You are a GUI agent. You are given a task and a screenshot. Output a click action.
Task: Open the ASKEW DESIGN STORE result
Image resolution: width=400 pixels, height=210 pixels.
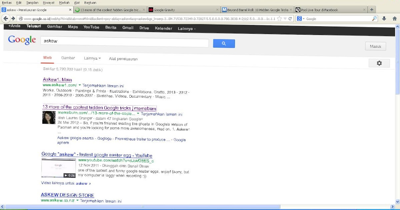(x=68, y=195)
